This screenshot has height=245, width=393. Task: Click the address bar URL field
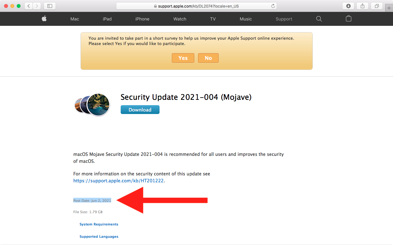196,6
